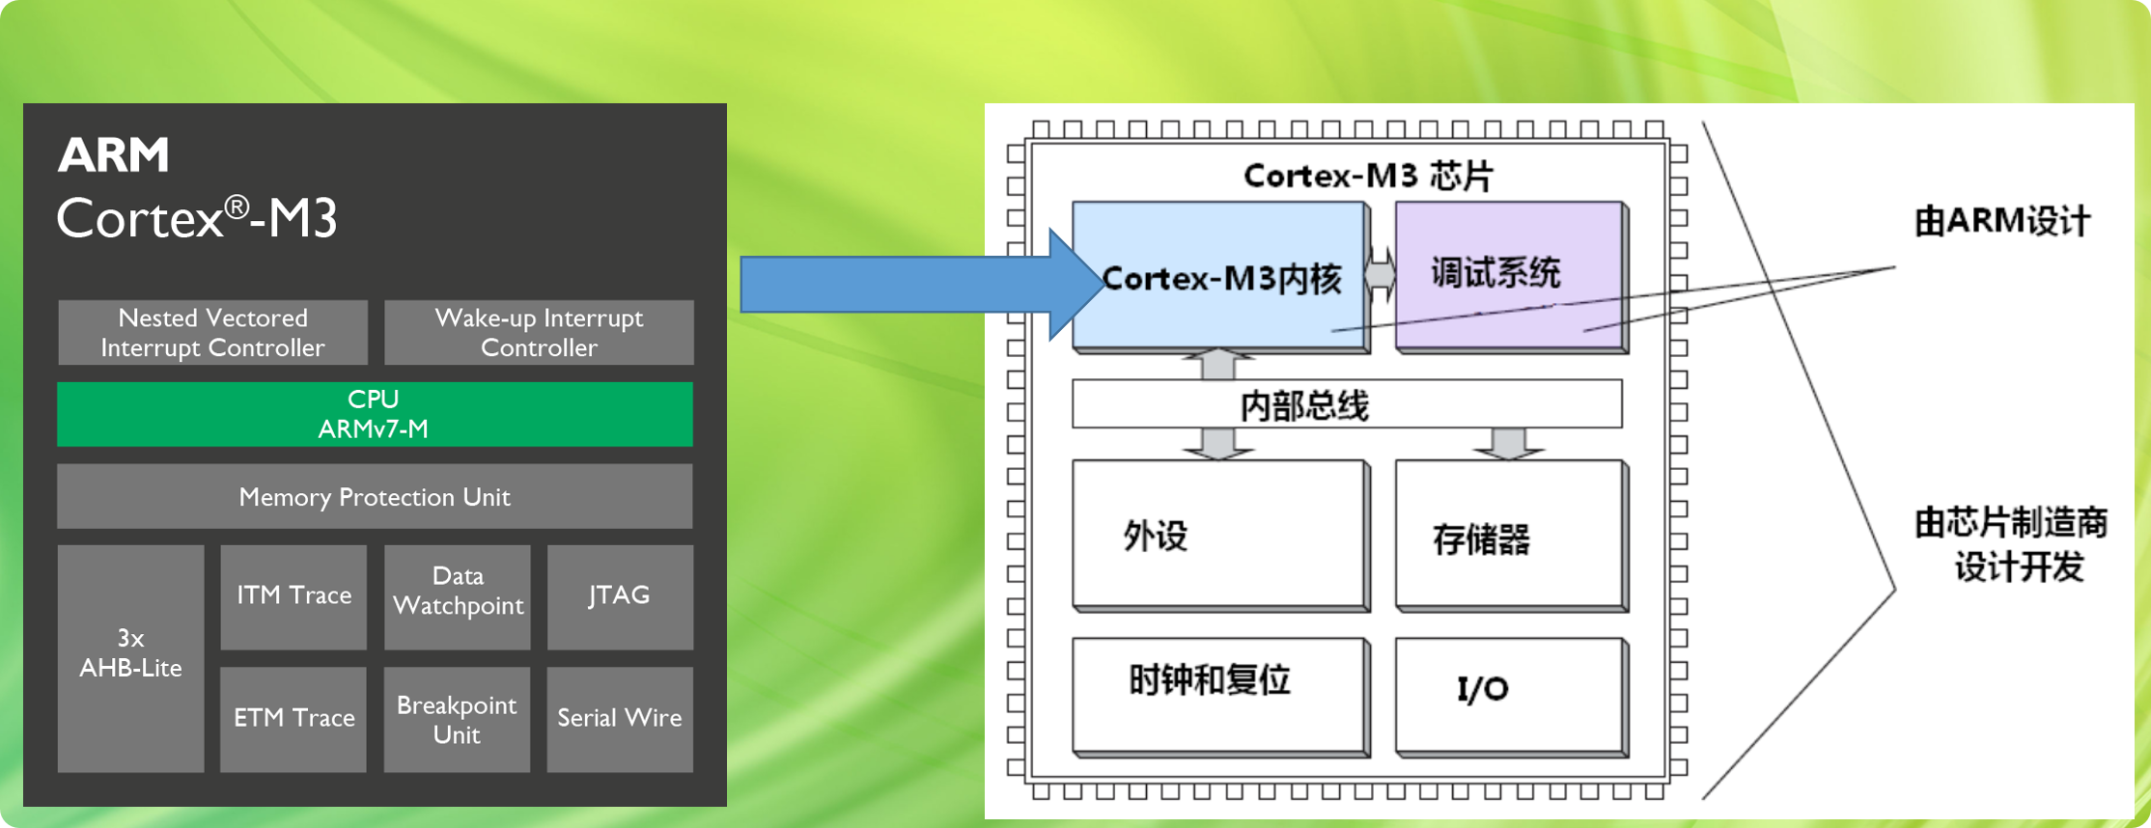Click the Cortex-M3 芯片 heading
Viewport: 2151px width, 828px height.
(1368, 176)
